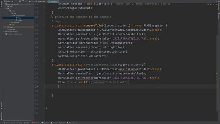Click the Collapse All icon in Project toolbar
The height and width of the screenshot is (124, 220).
[x=26, y=1]
